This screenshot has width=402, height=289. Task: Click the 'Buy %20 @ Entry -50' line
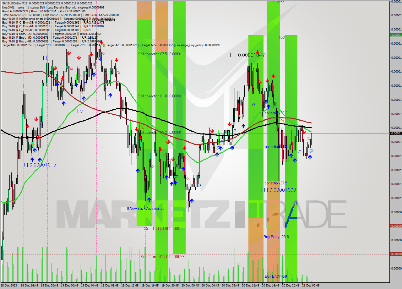(x=50, y=37)
